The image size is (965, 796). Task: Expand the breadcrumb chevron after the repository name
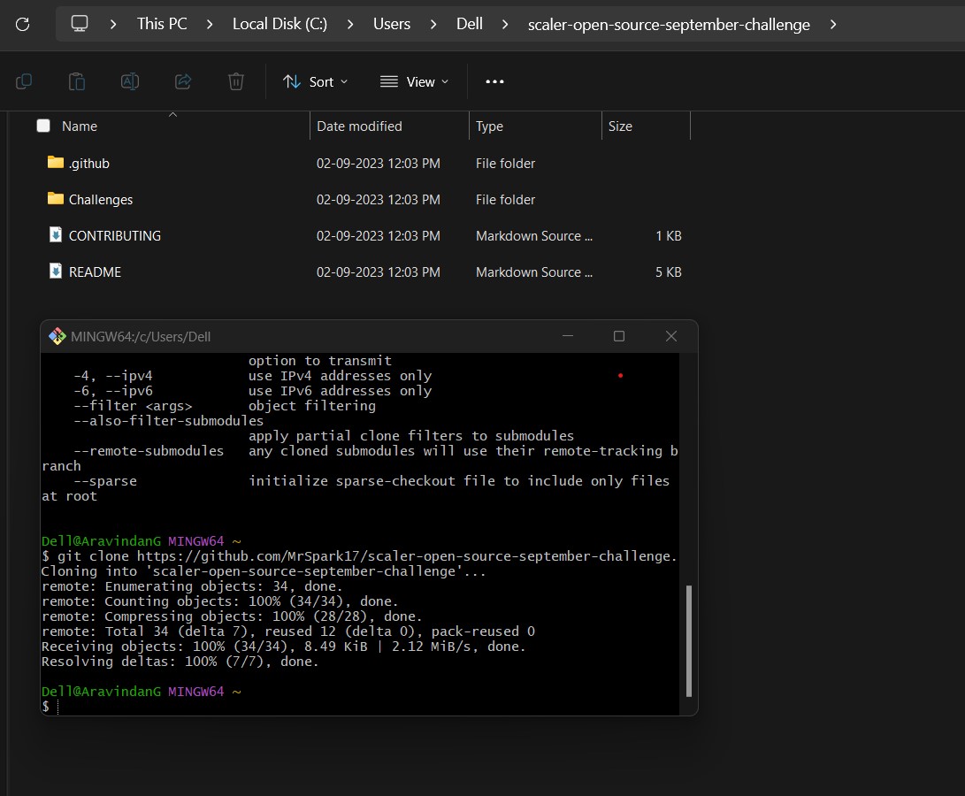(832, 24)
